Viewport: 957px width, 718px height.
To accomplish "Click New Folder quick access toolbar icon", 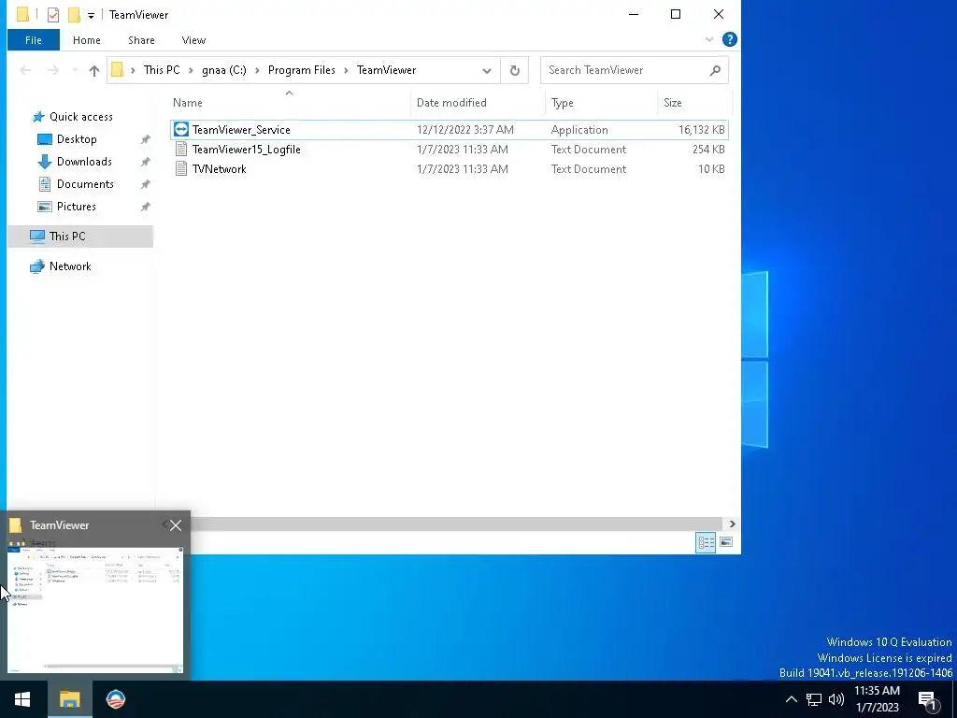I will tap(74, 15).
